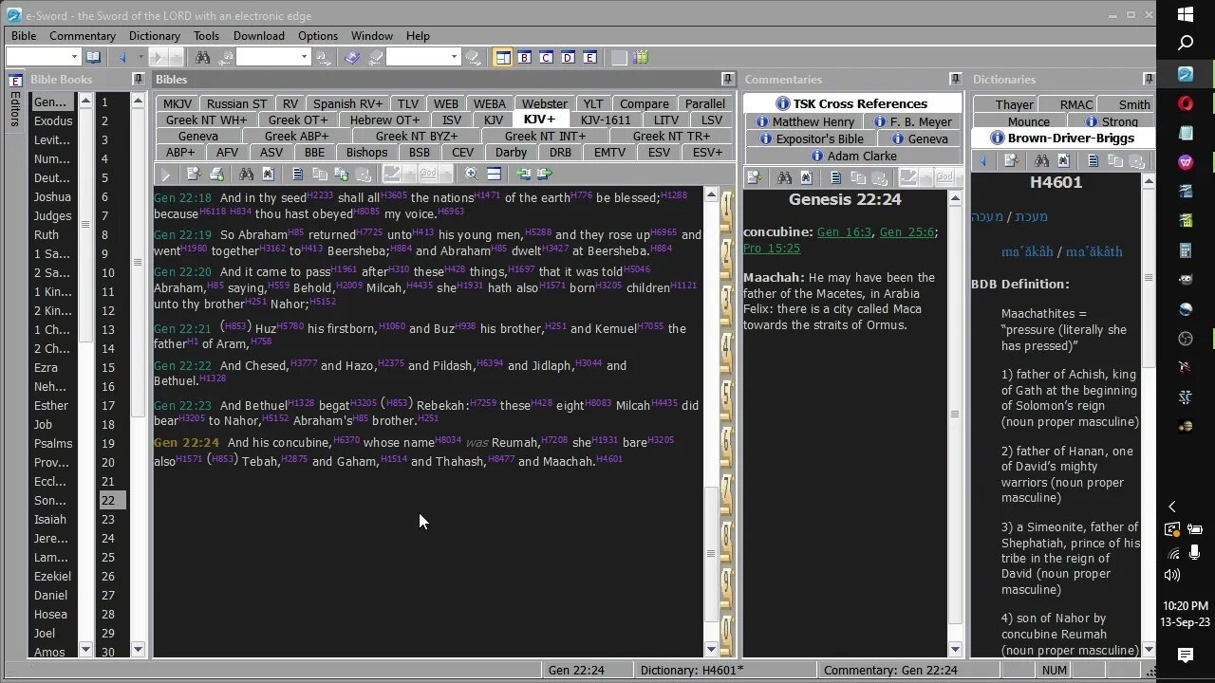Open the Tools menu
Viewport: 1215px width, 683px height.
click(x=206, y=35)
